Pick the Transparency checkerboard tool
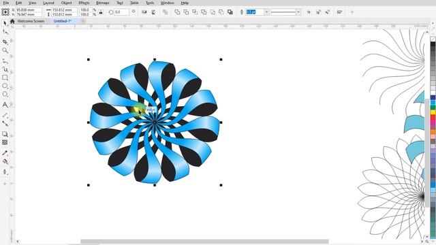 (x=5, y=142)
